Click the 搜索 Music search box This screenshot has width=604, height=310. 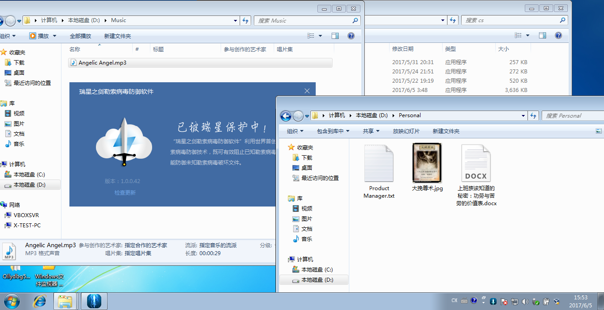click(x=307, y=20)
